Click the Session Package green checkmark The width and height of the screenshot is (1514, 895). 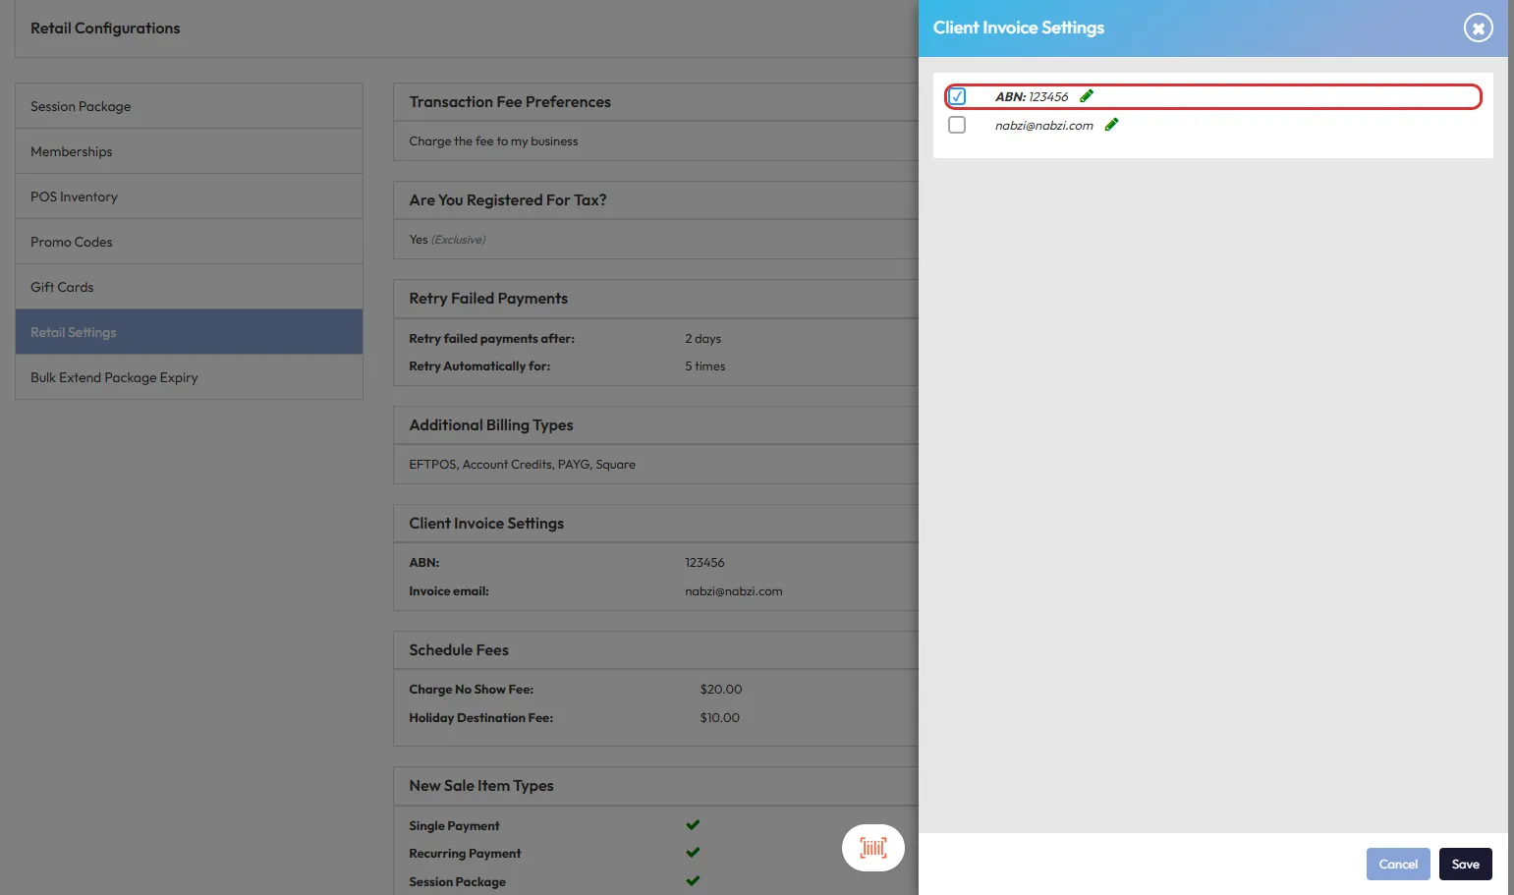pyautogui.click(x=693, y=881)
